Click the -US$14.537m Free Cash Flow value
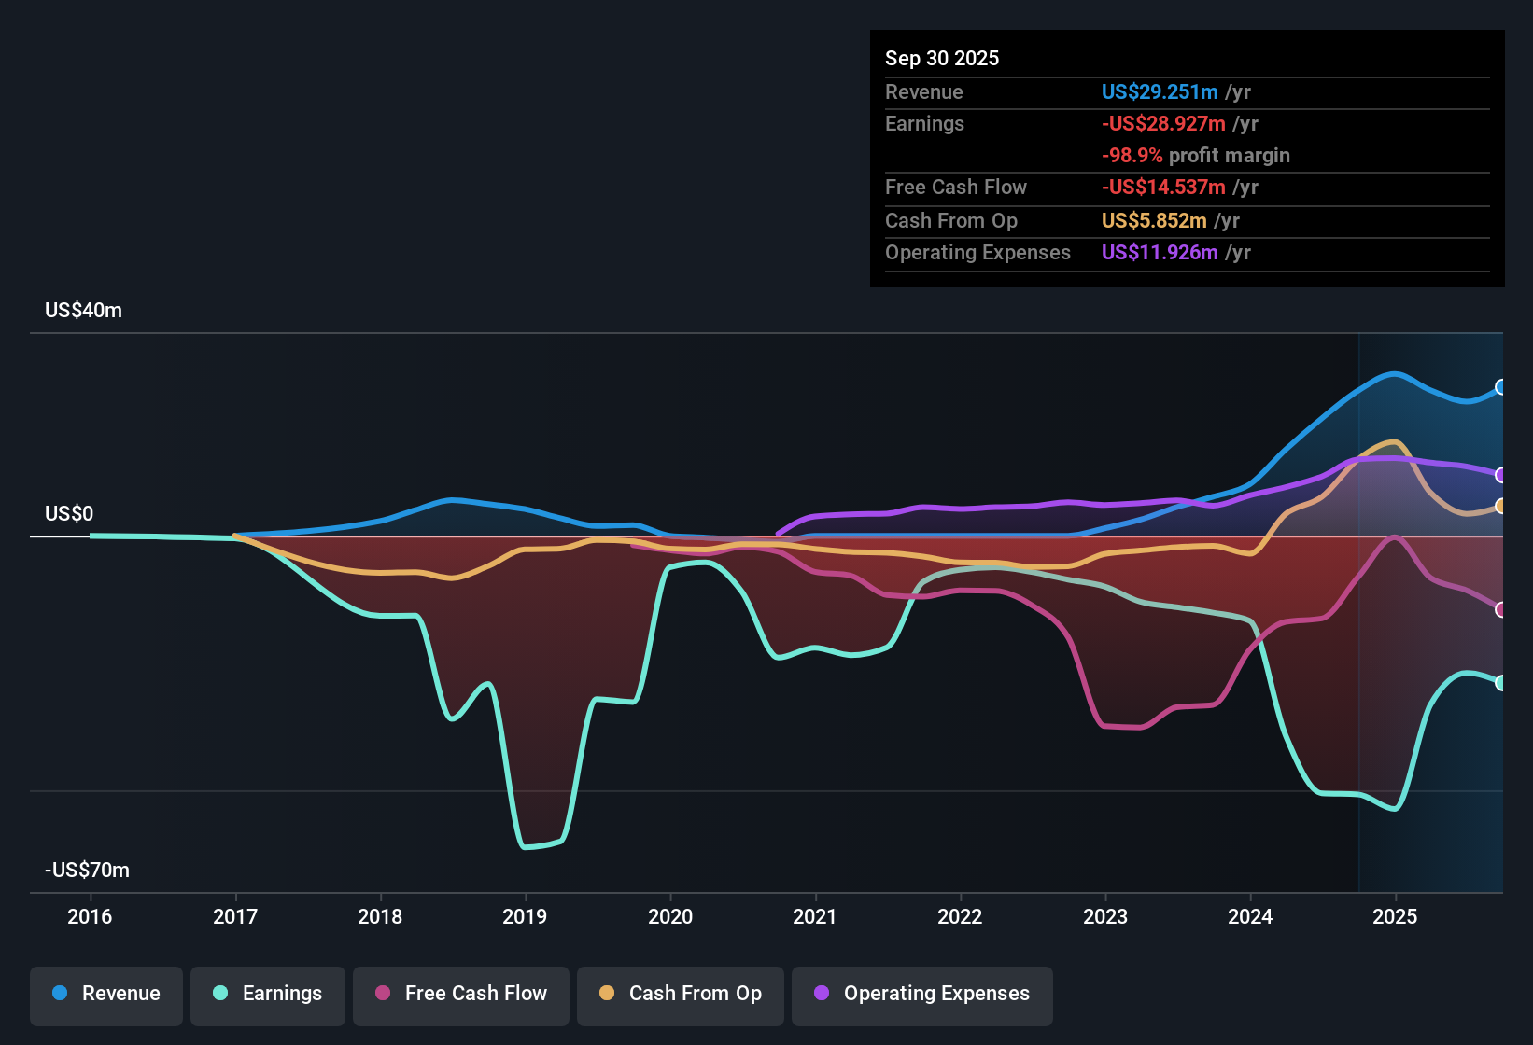The width and height of the screenshot is (1533, 1045). (x=1162, y=188)
